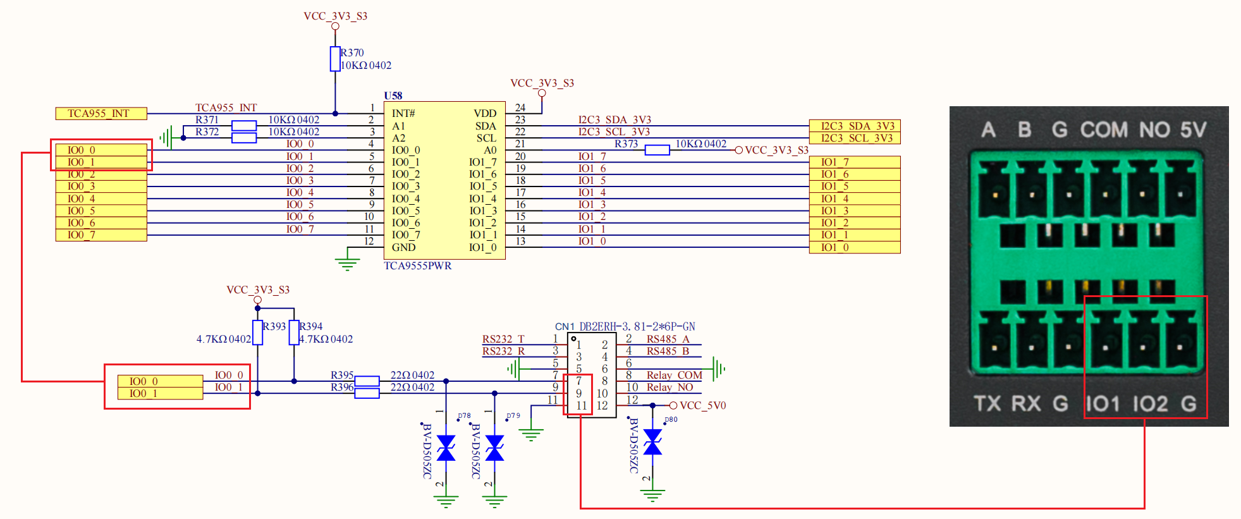Click the VDD pin label on U58
1241x519 pixels.
(x=486, y=114)
